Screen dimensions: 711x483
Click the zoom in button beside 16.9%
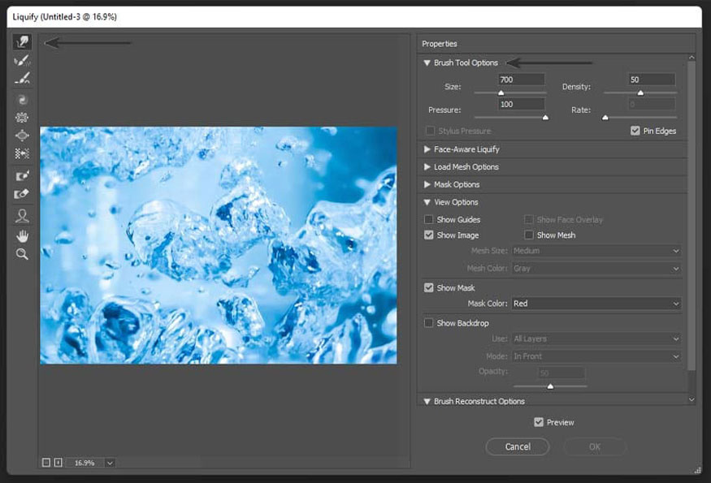58,463
